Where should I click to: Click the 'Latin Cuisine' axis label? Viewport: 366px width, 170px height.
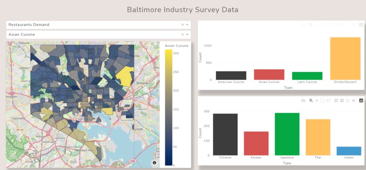coord(307,82)
